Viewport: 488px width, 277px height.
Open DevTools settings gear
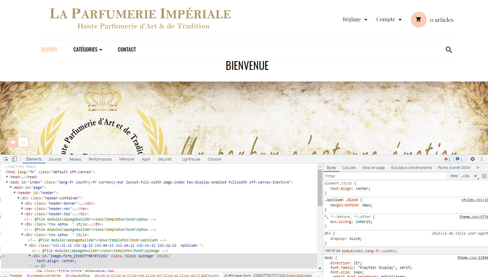pos(472,159)
